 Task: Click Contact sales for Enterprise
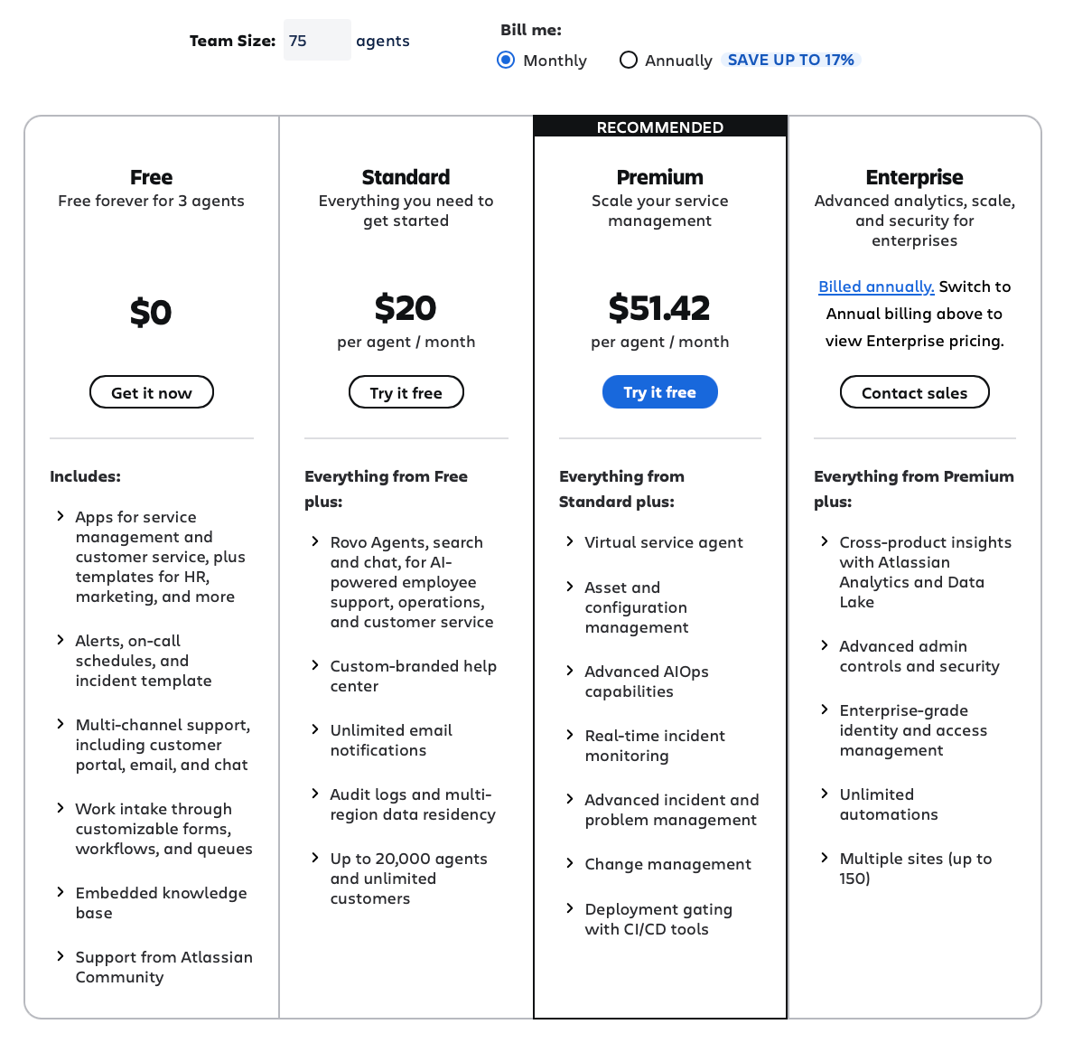point(914,391)
